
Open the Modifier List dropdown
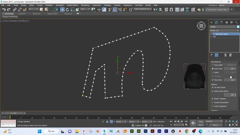(x=224, y=30)
